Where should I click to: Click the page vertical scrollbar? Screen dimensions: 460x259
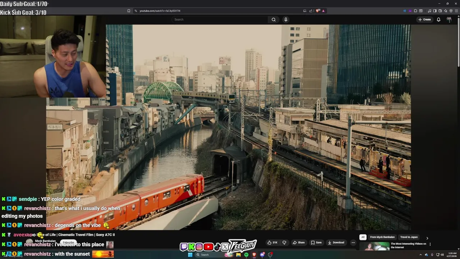tap(458, 41)
